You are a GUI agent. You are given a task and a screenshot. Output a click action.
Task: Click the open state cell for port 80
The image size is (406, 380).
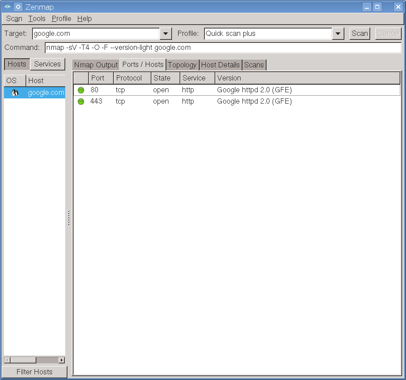(161, 90)
